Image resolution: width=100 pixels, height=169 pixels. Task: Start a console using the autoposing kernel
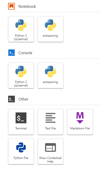tap(50, 75)
